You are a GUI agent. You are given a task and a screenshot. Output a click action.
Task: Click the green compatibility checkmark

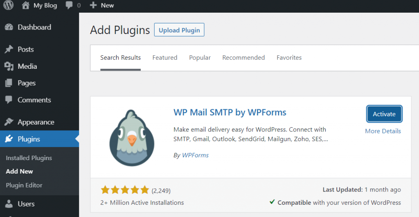pos(272,202)
